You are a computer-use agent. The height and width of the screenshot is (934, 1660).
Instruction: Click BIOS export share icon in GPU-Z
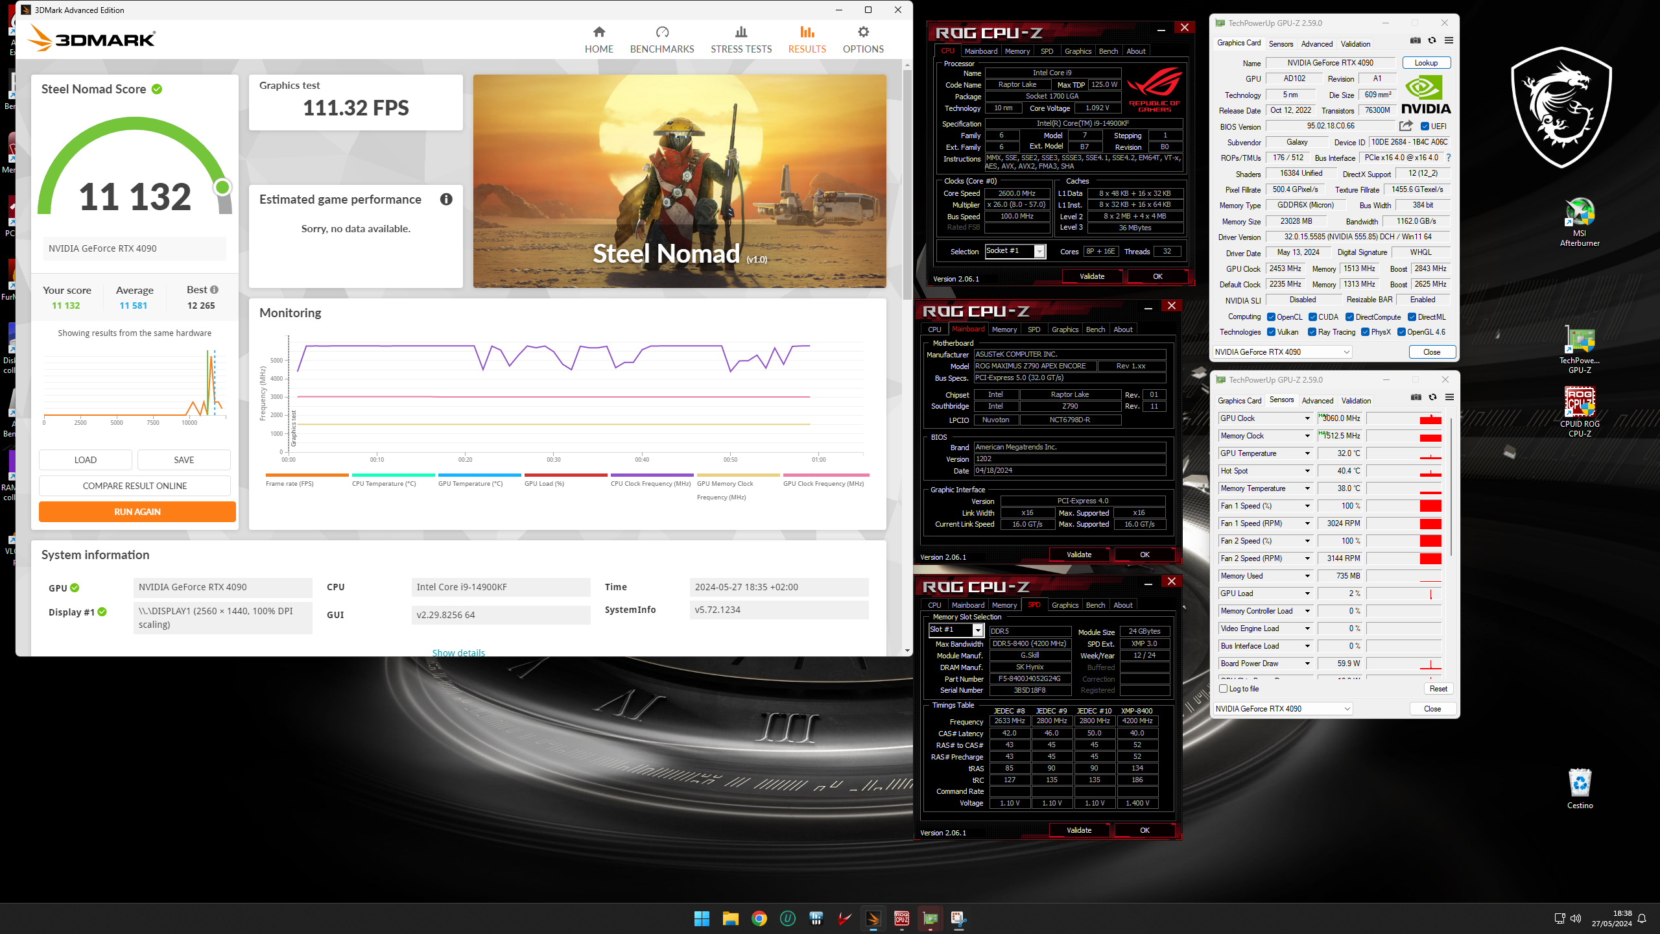pyautogui.click(x=1406, y=126)
